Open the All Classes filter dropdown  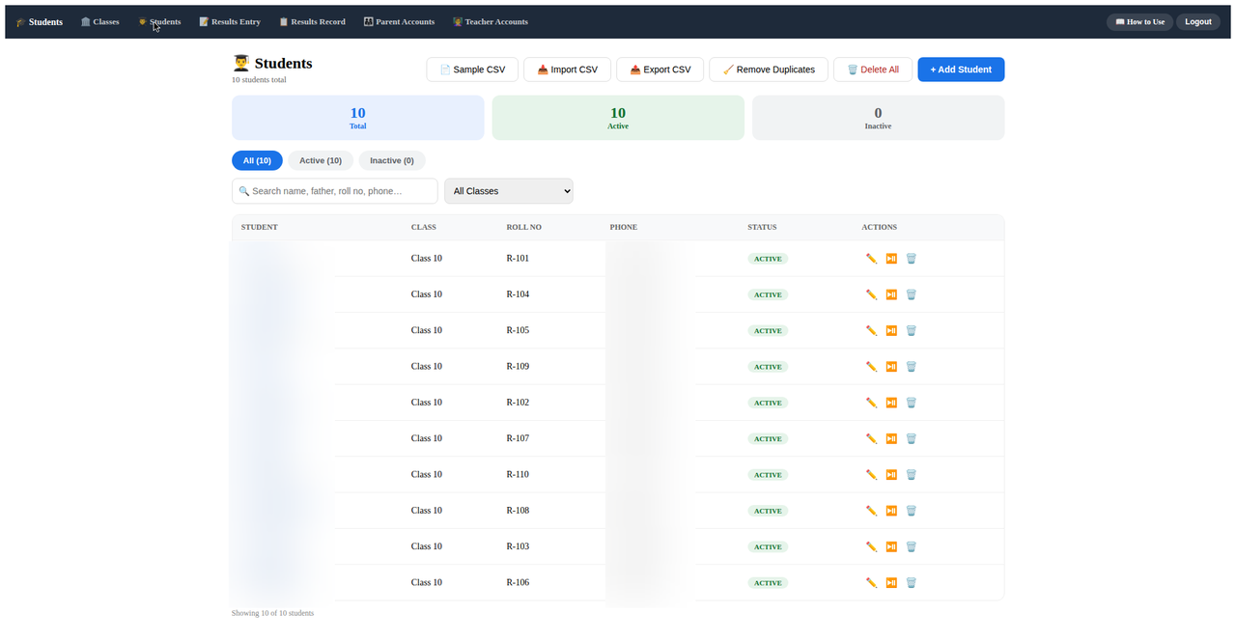tap(508, 191)
